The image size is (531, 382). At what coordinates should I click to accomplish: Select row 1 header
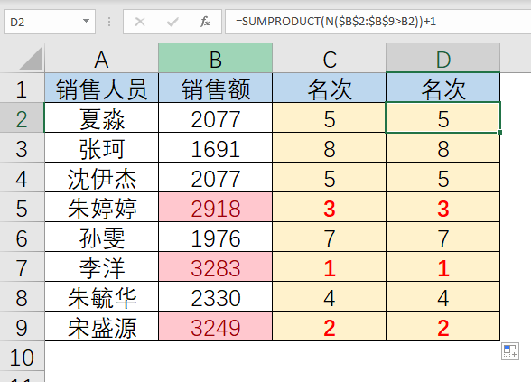[x=22, y=88]
